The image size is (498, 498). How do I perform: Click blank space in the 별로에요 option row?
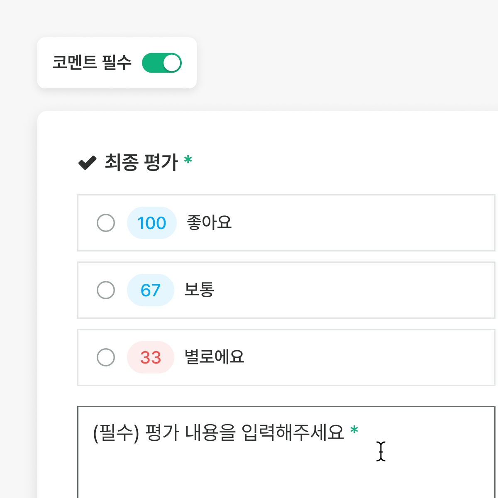[x=365, y=357]
